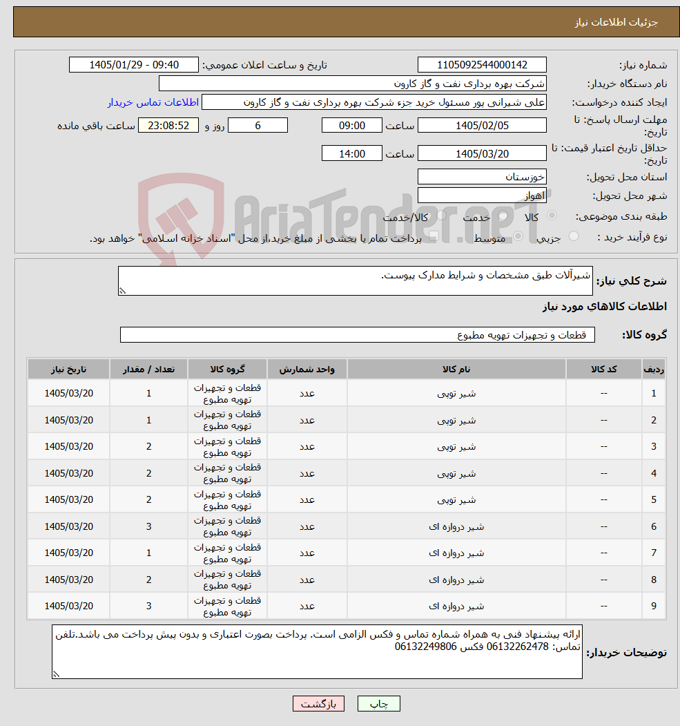Click response deadline date 1405/02/05
Image resolution: width=680 pixels, height=726 pixels.
point(482,126)
